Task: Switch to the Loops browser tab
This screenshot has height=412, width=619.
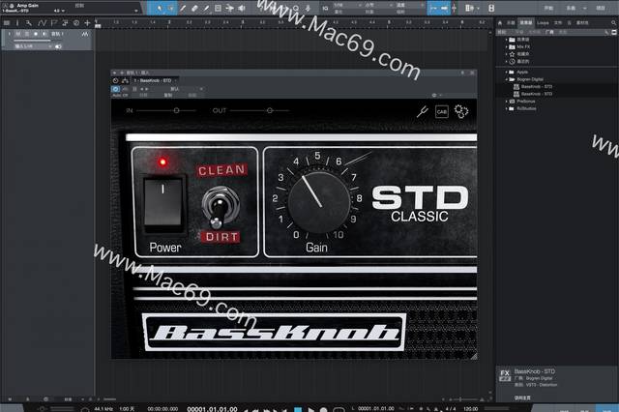Action: [x=543, y=23]
